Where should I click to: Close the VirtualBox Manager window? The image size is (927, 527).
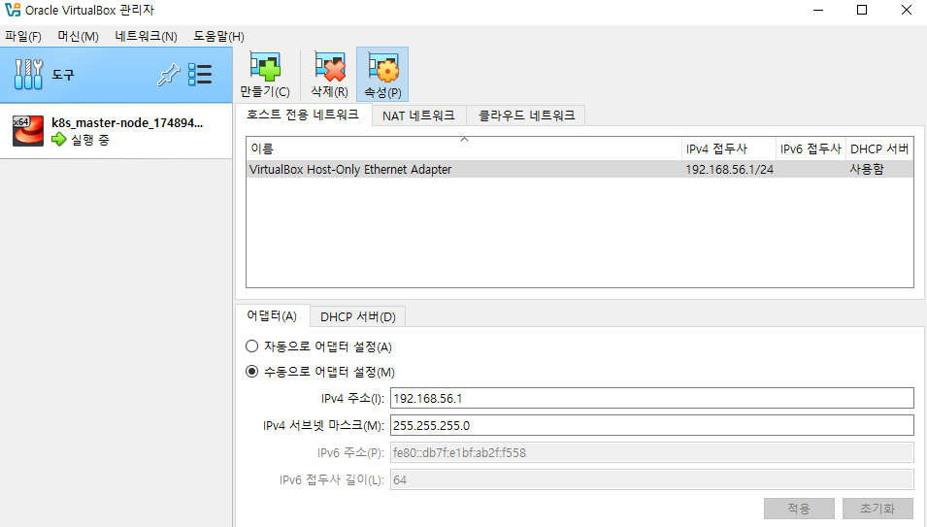906,10
